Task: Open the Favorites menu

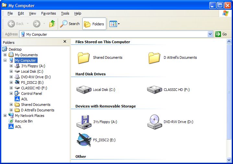Action: click(x=49, y=13)
